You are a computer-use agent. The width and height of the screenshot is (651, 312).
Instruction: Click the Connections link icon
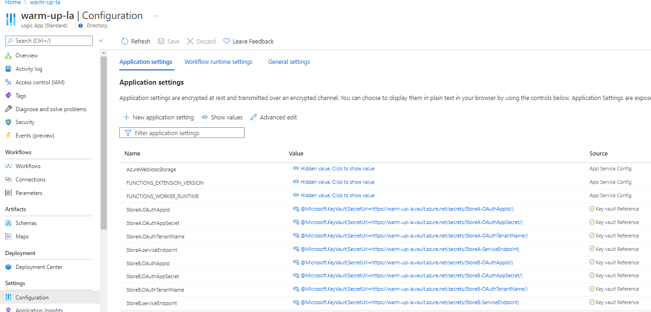pos(8,180)
